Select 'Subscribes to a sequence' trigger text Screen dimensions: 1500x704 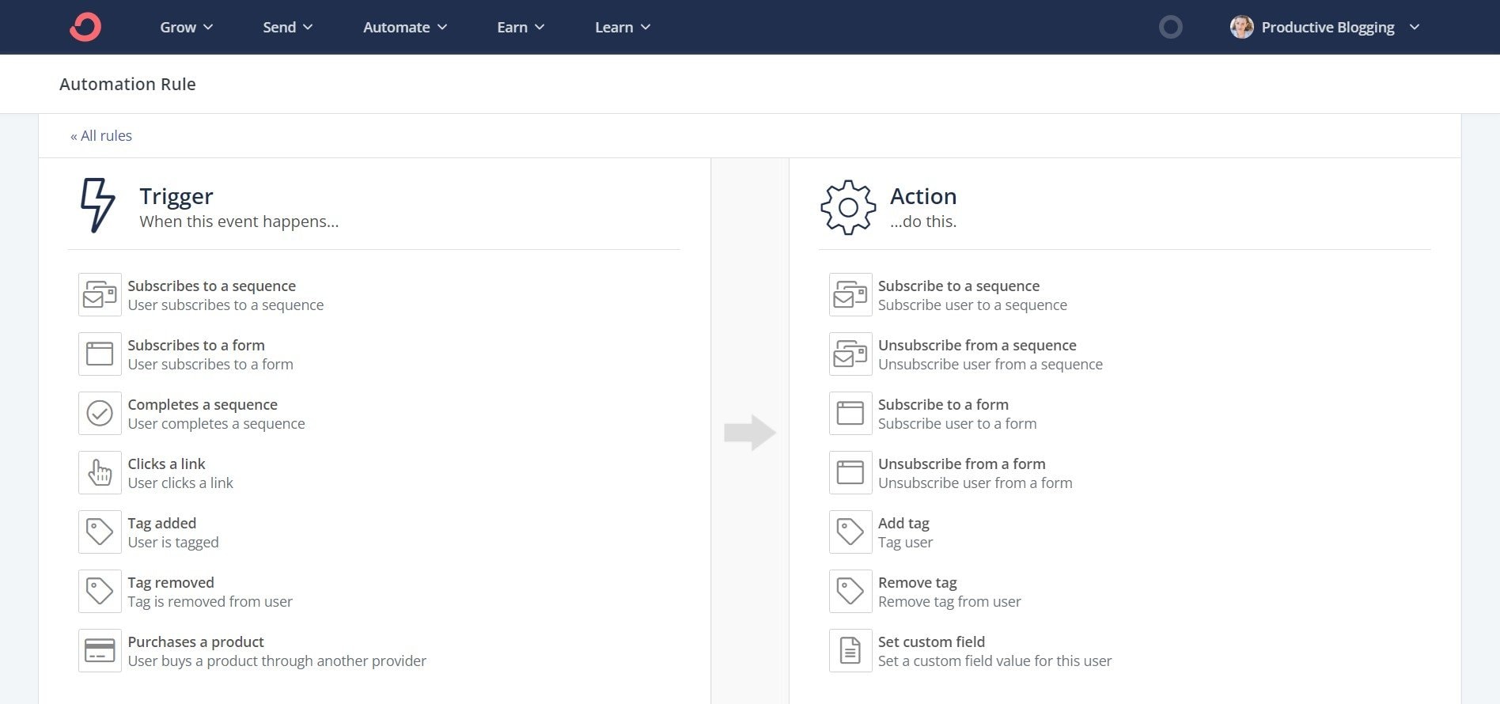(211, 286)
